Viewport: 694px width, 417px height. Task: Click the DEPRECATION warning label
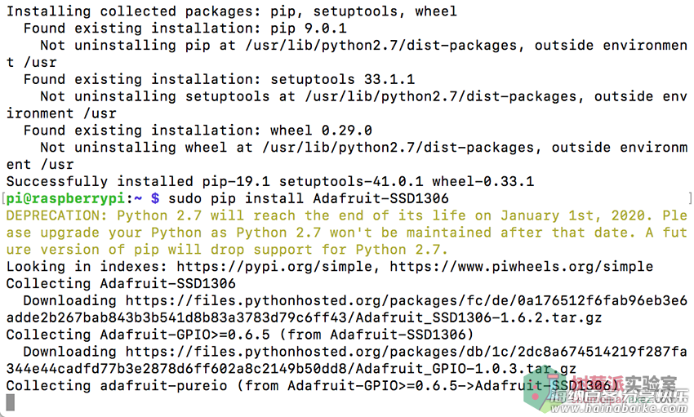click(x=57, y=215)
